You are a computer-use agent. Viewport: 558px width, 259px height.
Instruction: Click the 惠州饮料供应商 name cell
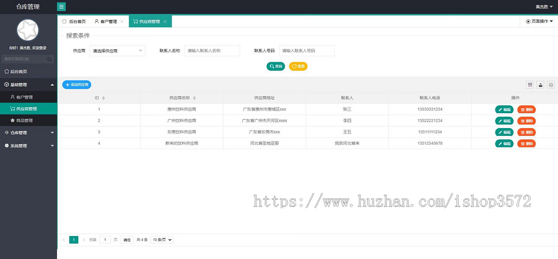182,109
